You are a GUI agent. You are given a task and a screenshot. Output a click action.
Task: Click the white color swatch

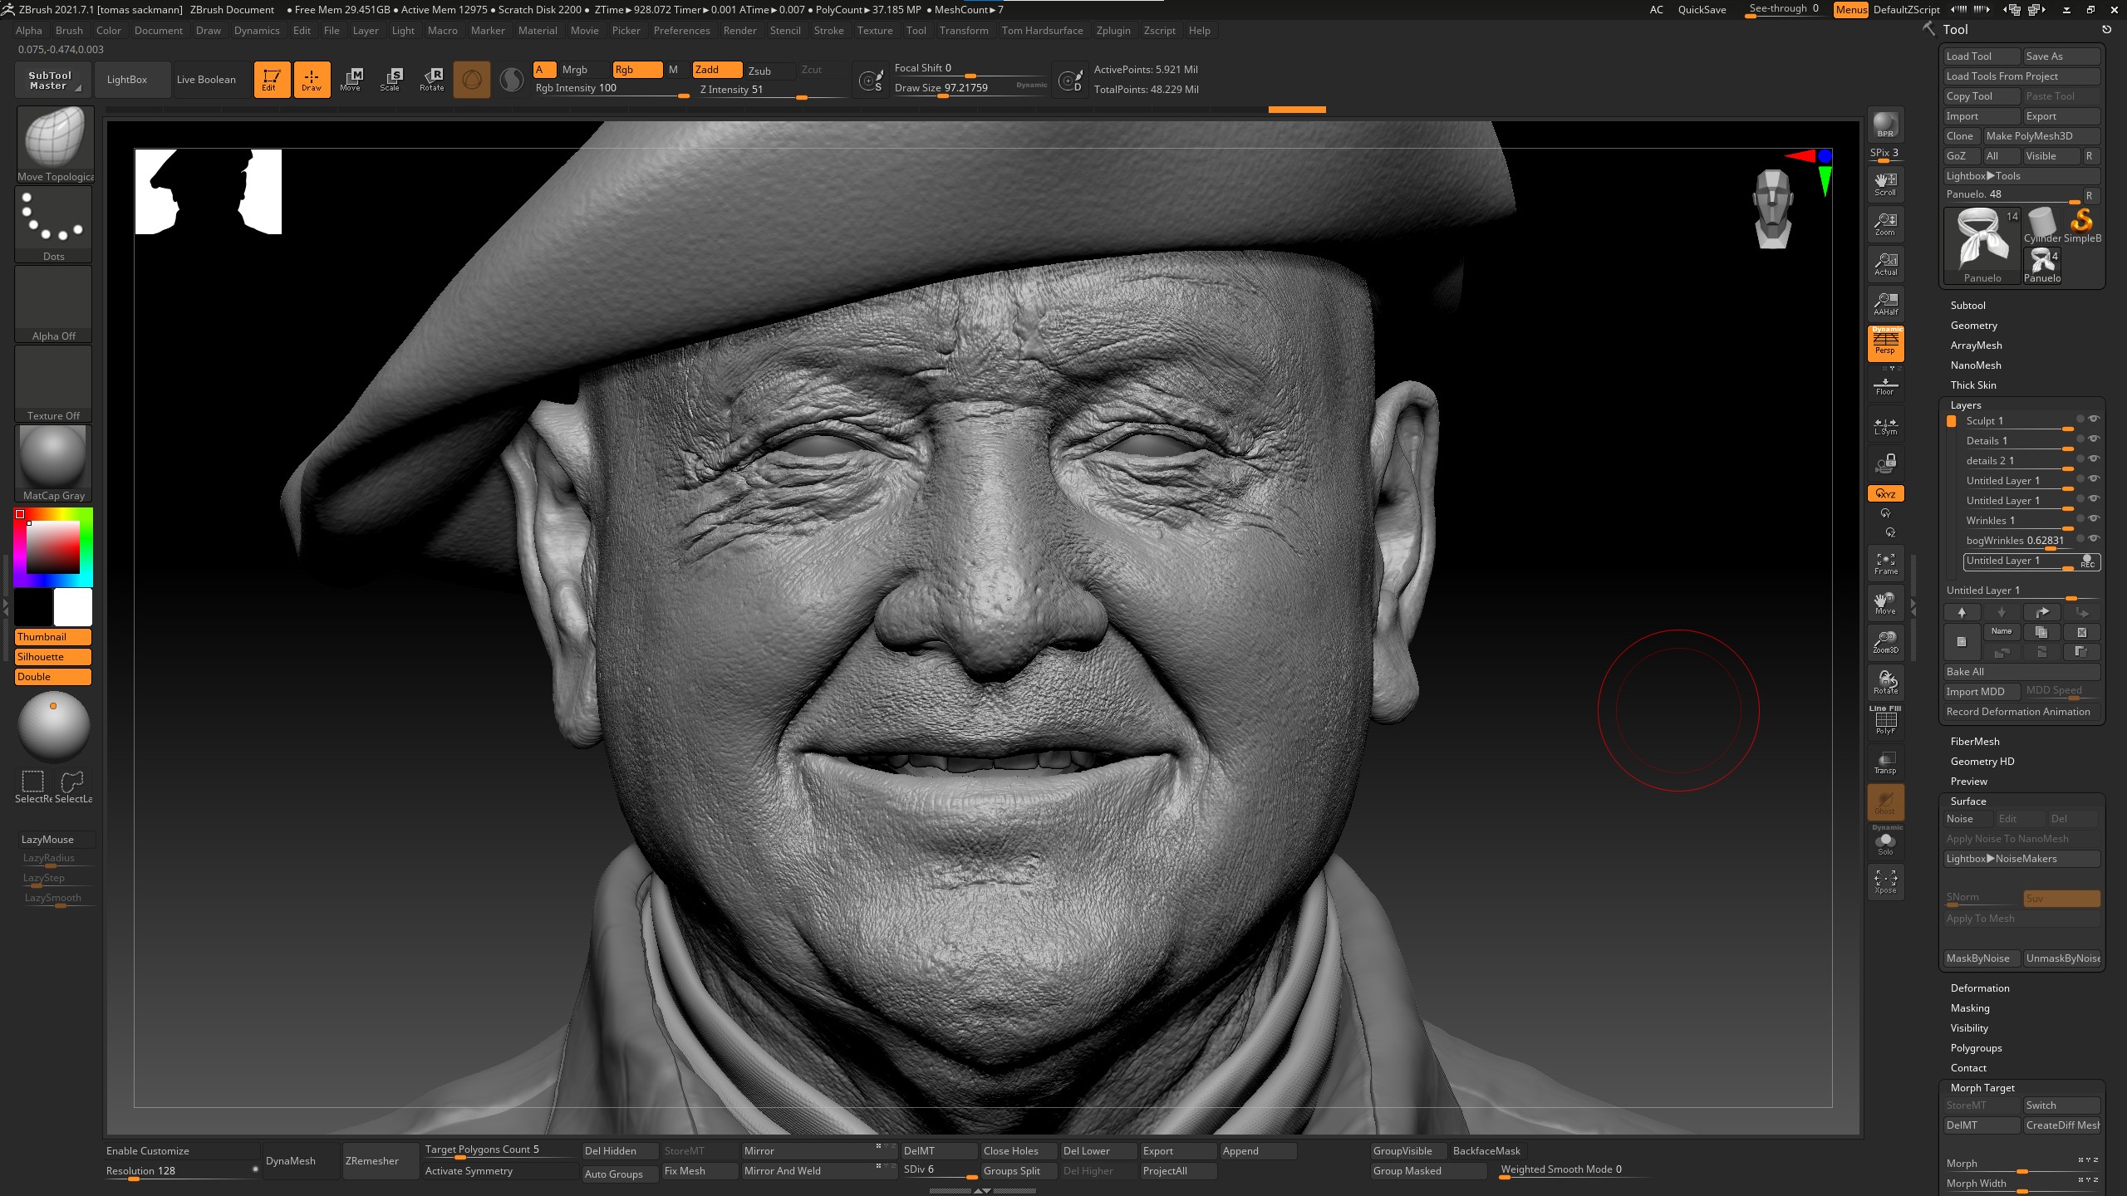click(73, 607)
